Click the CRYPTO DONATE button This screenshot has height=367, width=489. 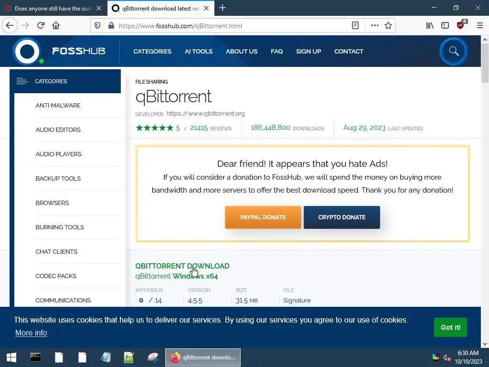click(342, 217)
